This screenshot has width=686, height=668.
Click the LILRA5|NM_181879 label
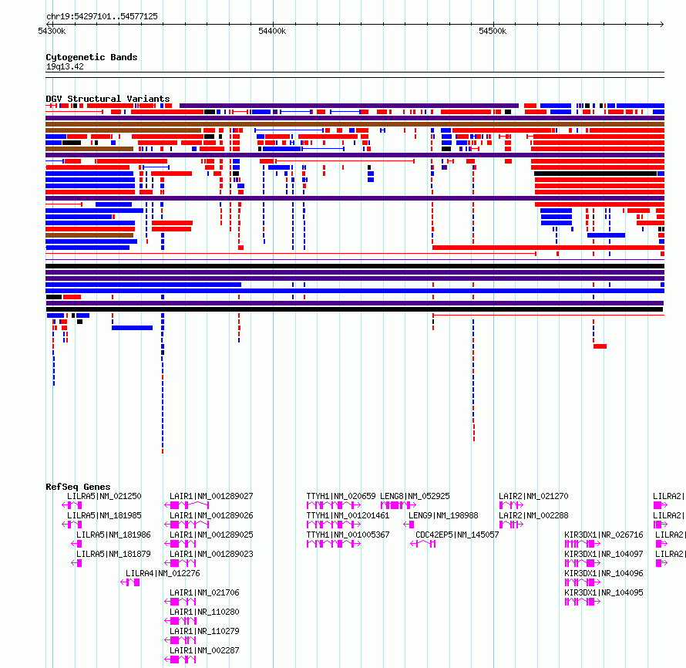113,554
